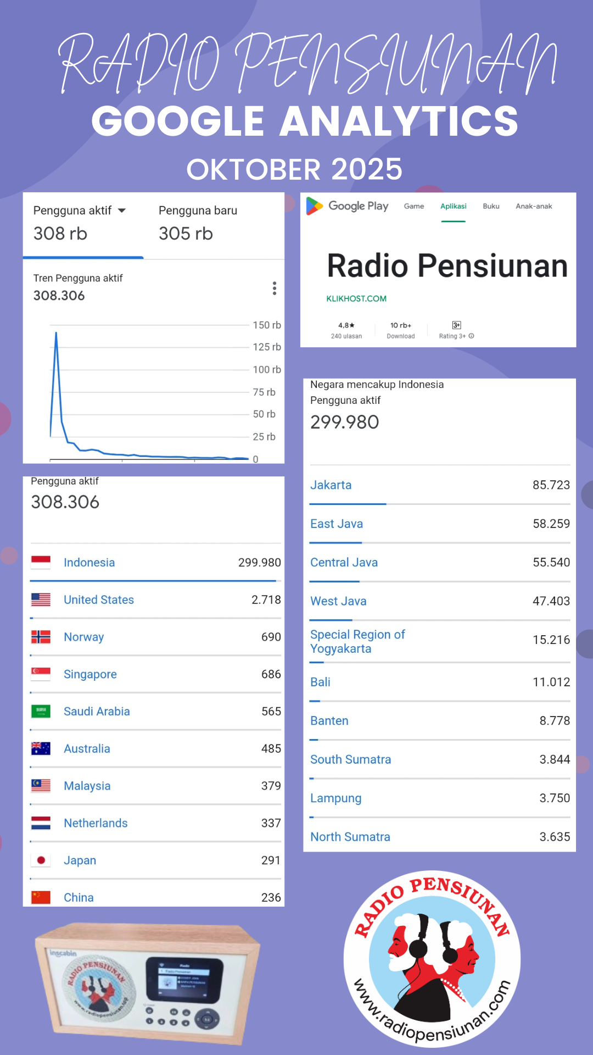The height and width of the screenshot is (1055, 593).
Task: Click the Google Play logo icon
Action: 314,206
